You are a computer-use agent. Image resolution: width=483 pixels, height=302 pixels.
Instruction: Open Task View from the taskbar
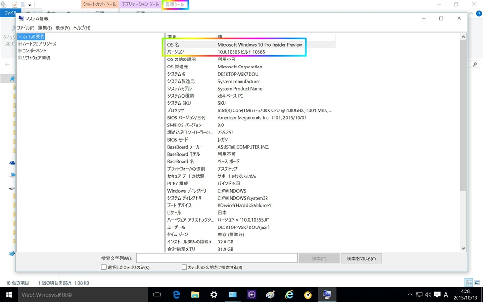[157, 294]
